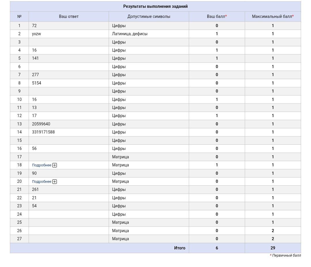The width and height of the screenshot is (311, 267).
Task: Select the answer 5154 in row 8
Action: [x=37, y=83]
